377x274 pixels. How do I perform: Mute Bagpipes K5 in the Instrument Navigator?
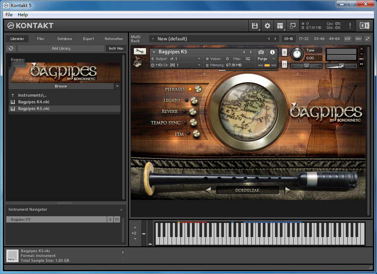point(117,220)
